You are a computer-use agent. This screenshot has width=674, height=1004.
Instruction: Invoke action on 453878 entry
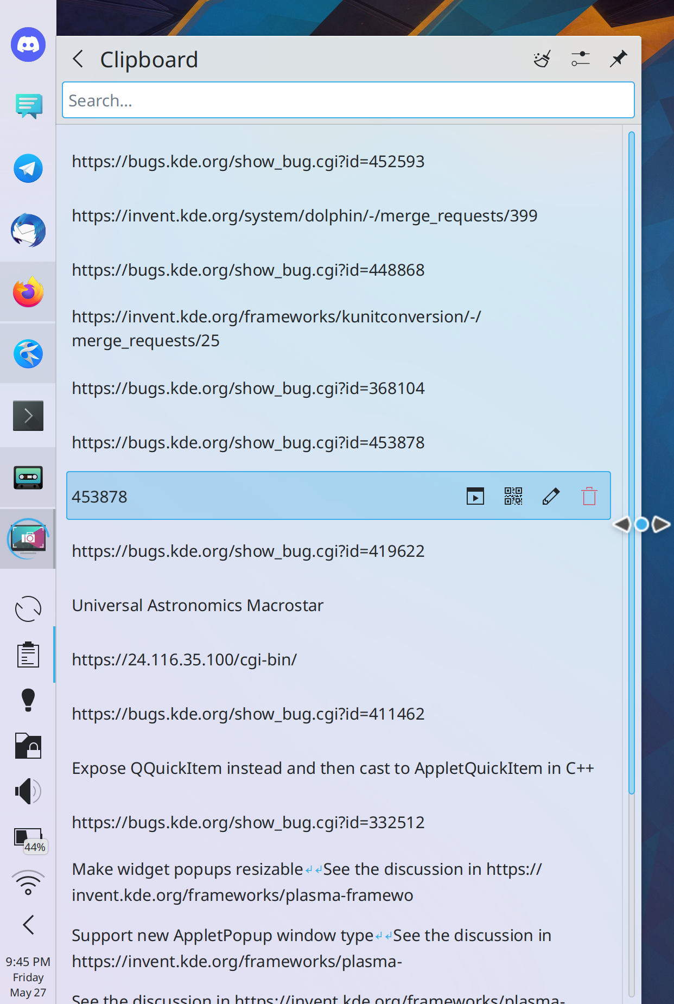pos(475,496)
